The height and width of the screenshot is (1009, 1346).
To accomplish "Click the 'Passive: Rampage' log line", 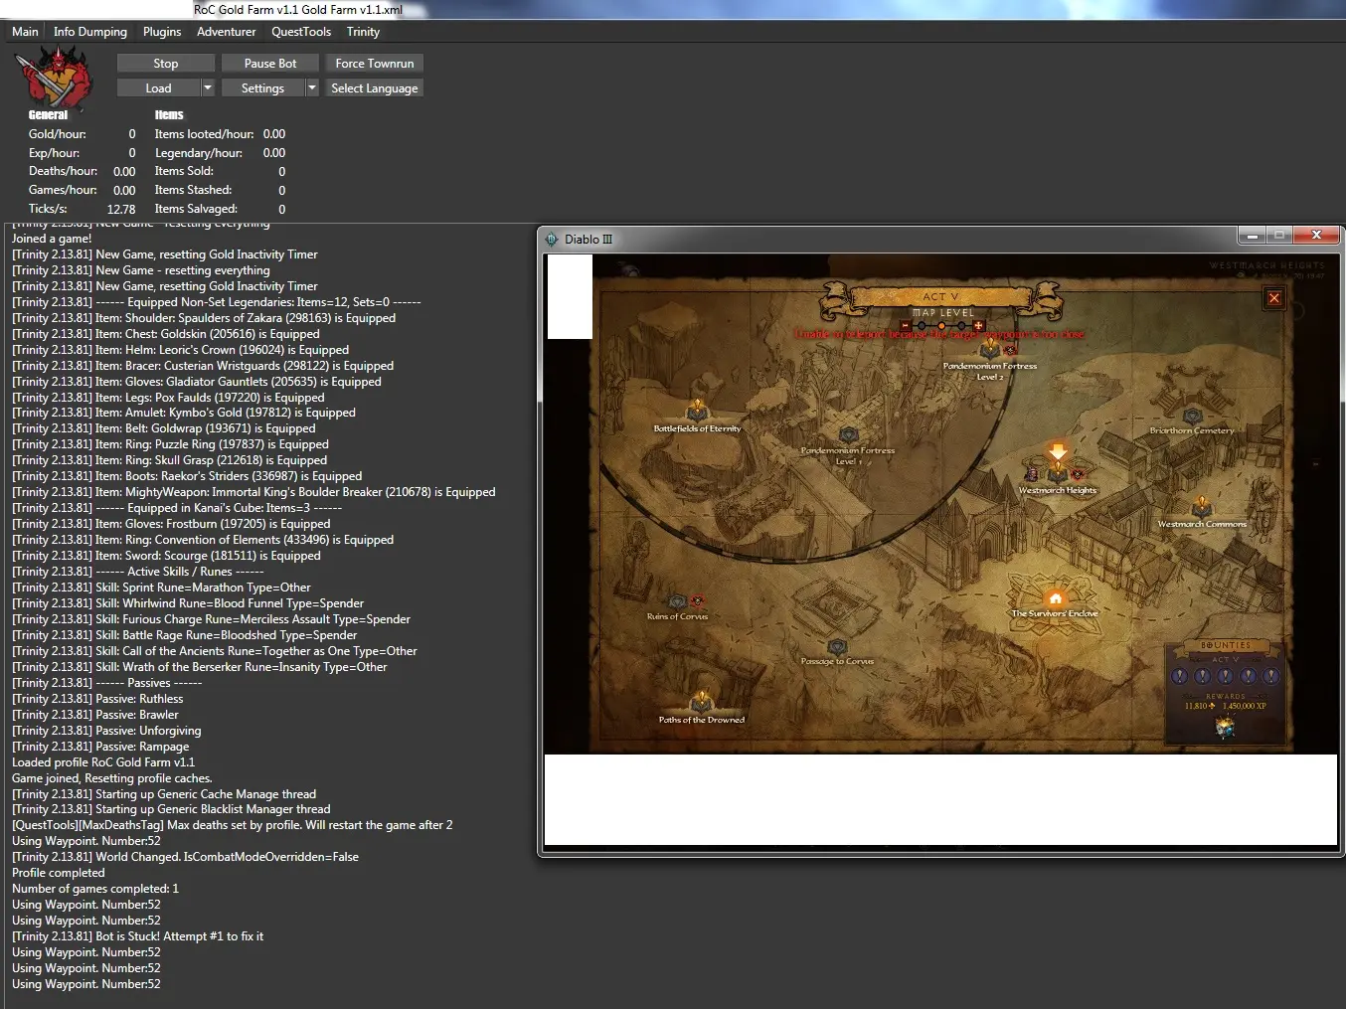I will point(100,747).
